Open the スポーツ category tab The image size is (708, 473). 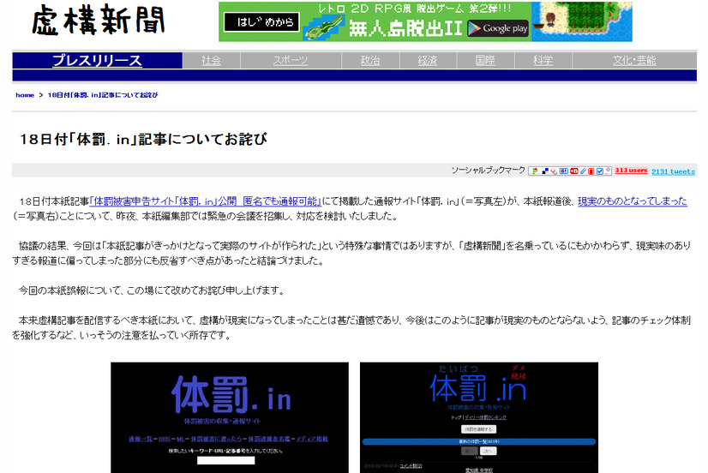tap(291, 61)
